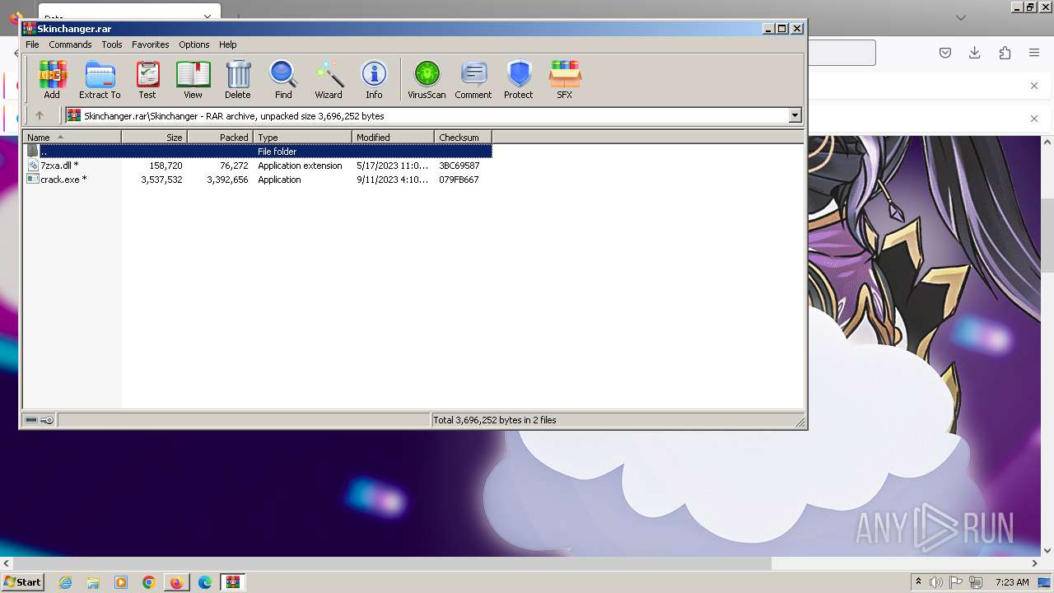The image size is (1054, 593).
Task: Click crack.exe checksum 079FB667
Action: pos(459,180)
